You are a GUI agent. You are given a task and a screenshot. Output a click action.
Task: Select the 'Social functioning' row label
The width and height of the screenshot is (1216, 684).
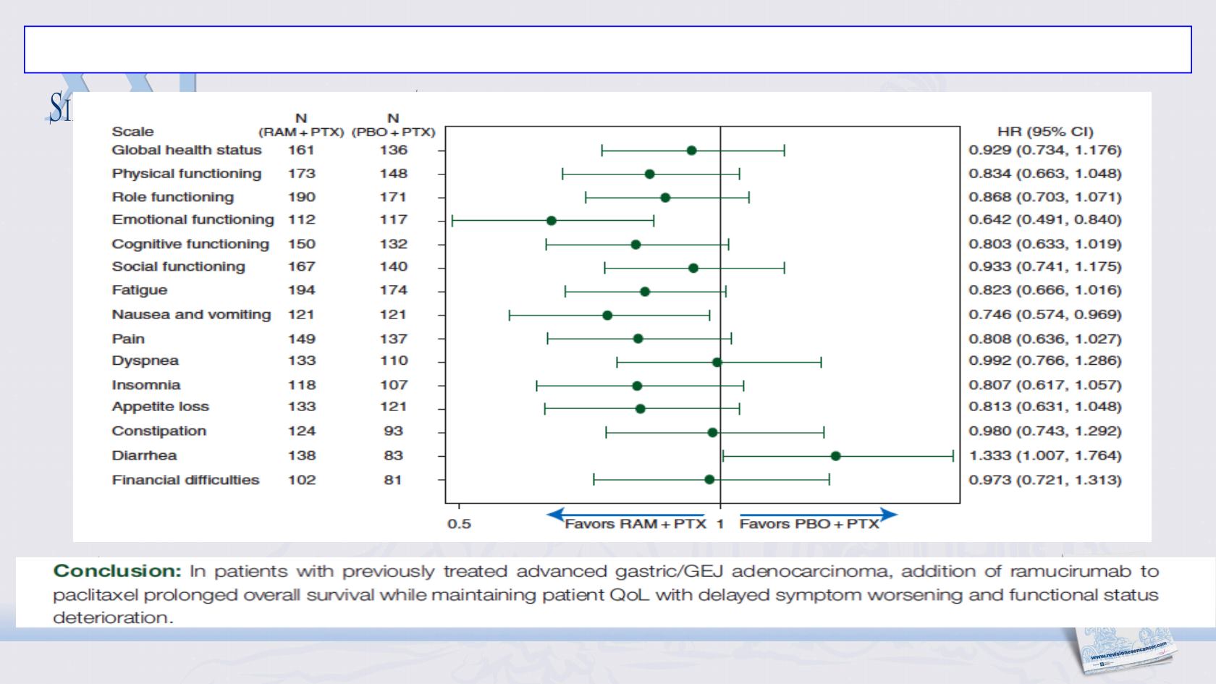pos(179,266)
